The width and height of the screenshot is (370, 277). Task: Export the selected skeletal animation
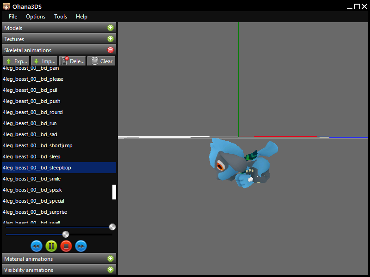point(16,61)
